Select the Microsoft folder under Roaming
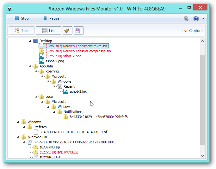 coord(59,76)
